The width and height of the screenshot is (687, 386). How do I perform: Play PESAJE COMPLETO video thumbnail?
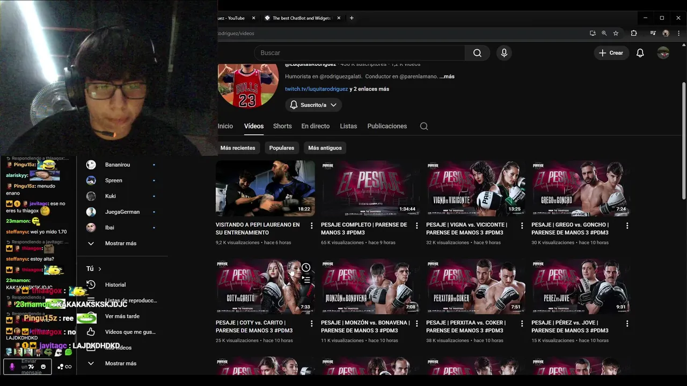pos(370,188)
